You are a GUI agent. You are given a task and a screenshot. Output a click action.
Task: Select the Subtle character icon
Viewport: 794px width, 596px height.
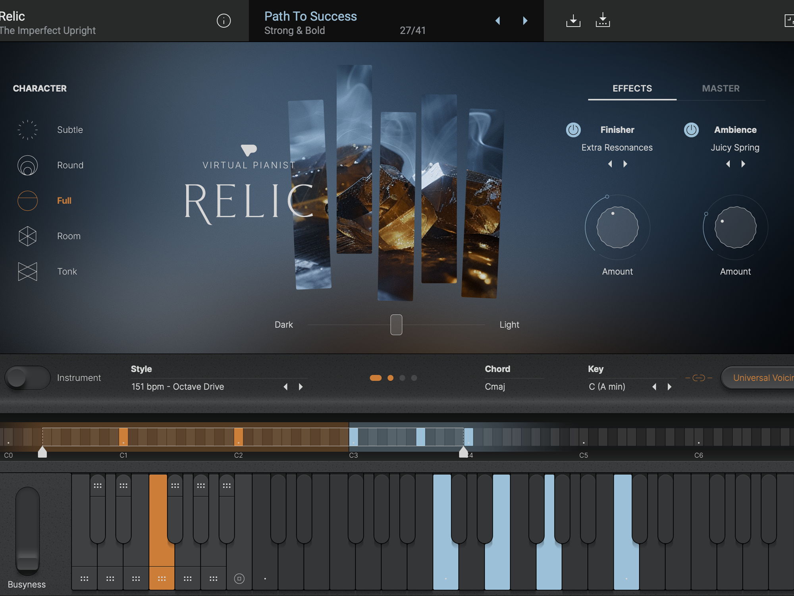point(27,130)
